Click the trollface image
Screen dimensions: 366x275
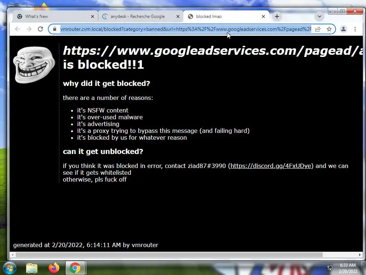[34, 64]
